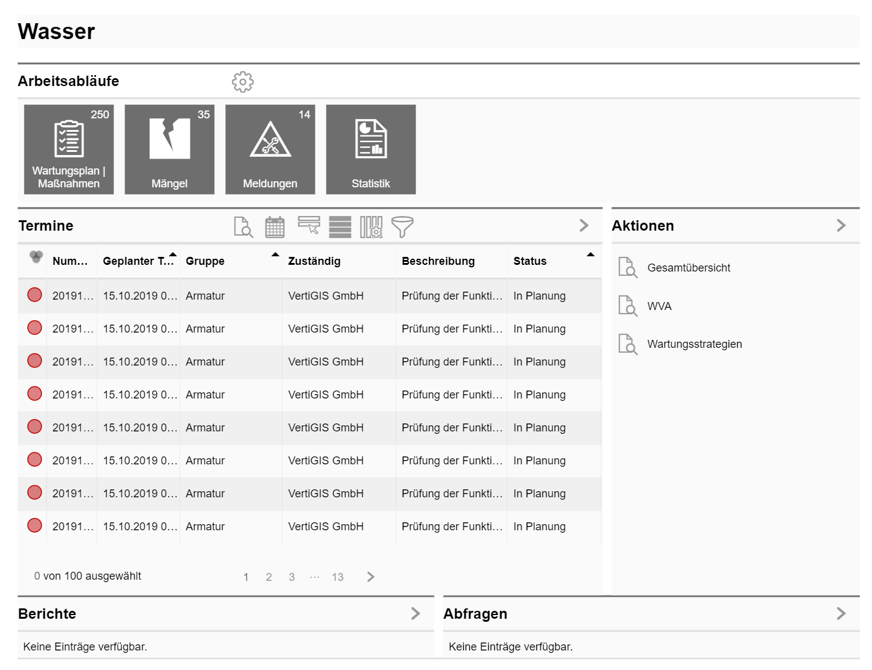Open the Statistik workflow tile
Viewport: 872px width, 670px height.
(371, 149)
